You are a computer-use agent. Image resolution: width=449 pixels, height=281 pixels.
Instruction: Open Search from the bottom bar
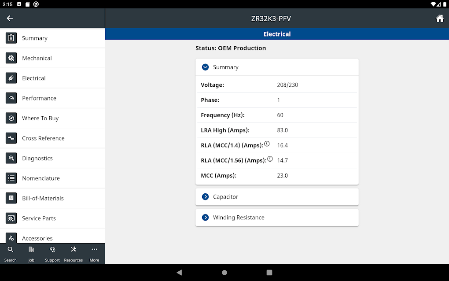click(x=10, y=254)
